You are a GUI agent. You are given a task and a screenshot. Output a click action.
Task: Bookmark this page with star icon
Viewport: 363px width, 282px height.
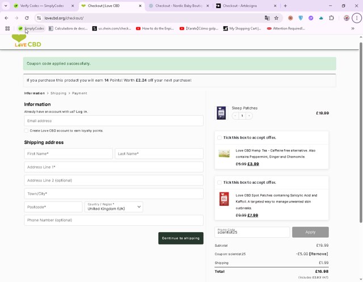[x=276, y=18]
